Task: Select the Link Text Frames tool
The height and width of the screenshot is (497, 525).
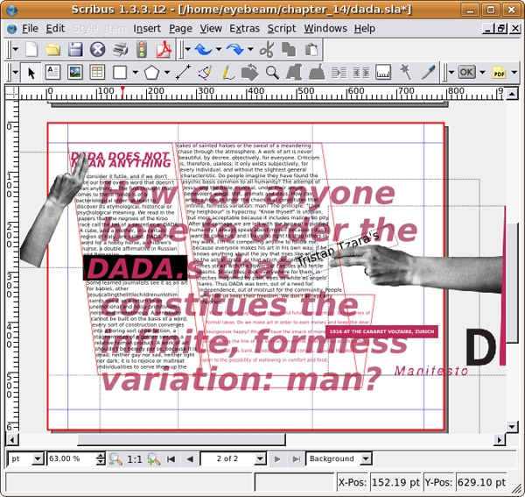Action: [339, 73]
